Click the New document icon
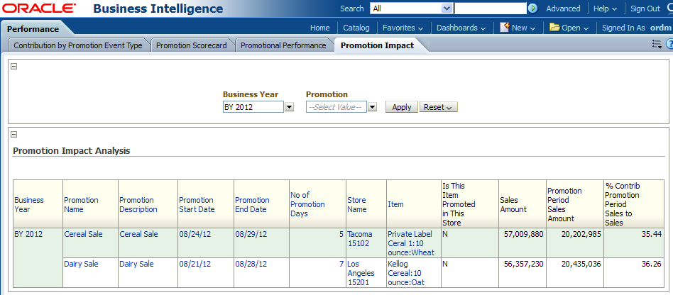Screen dimensions: 673x295 click(505, 28)
